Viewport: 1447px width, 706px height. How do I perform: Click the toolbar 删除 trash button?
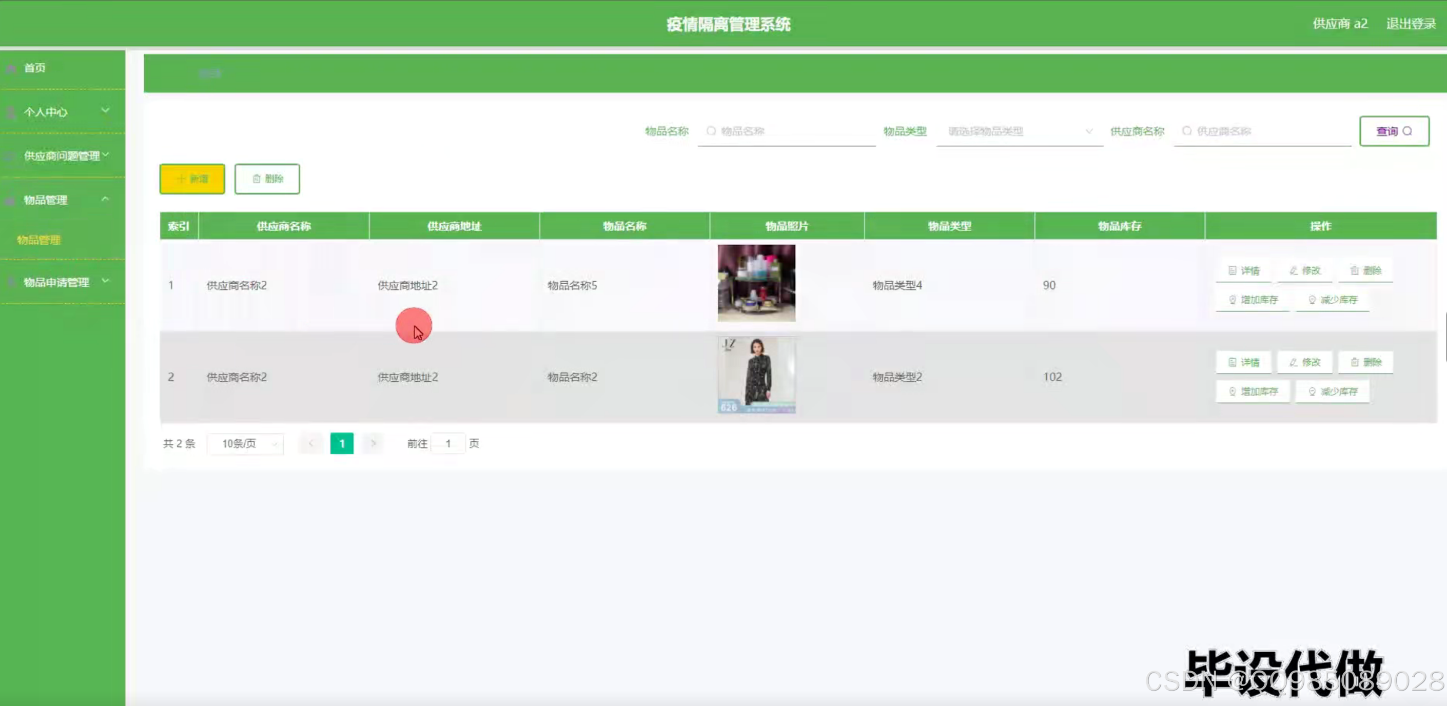(x=267, y=179)
